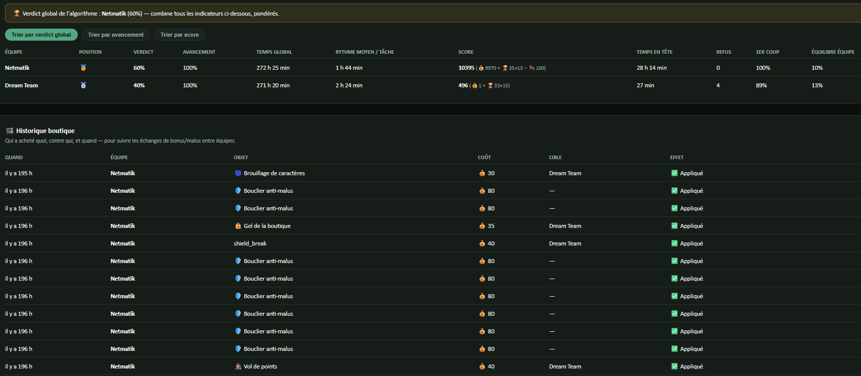This screenshot has width=861, height=376.
Task: Click Dream Team's total score 496
Action: pos(463,85)
